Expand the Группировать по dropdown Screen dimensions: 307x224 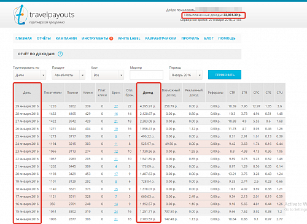click(x=29, y=75)
